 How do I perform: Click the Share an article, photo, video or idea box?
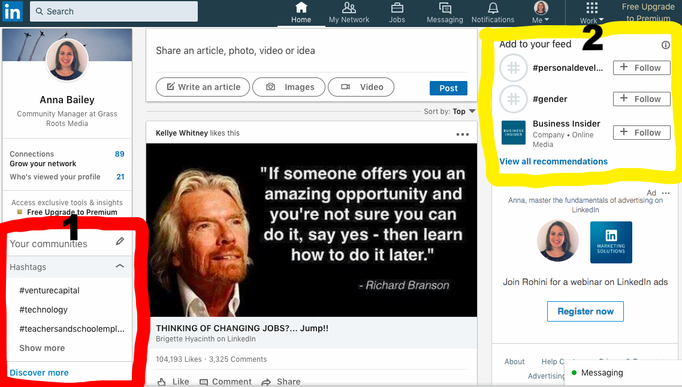point(312,50)
